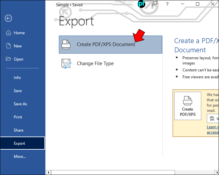Click the horizontal scrollbar right arrow
This screenshot has height=175, width=219.
(217, 172)
